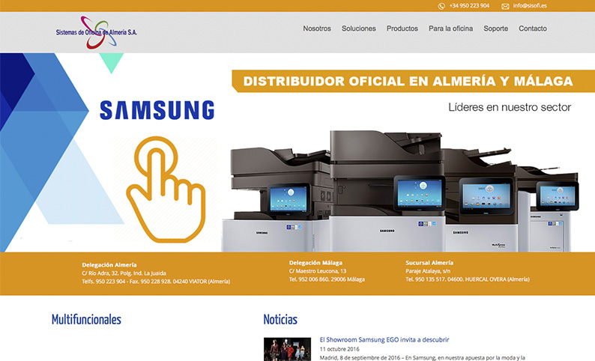Click the news excerpt starting Madrid, 8 de septiembre
This screenshot has height=361, width=595.
point(423,357)
